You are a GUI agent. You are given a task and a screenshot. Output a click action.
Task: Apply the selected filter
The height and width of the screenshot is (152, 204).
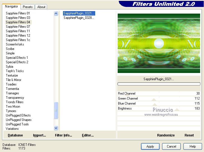[x=150, y=146]
